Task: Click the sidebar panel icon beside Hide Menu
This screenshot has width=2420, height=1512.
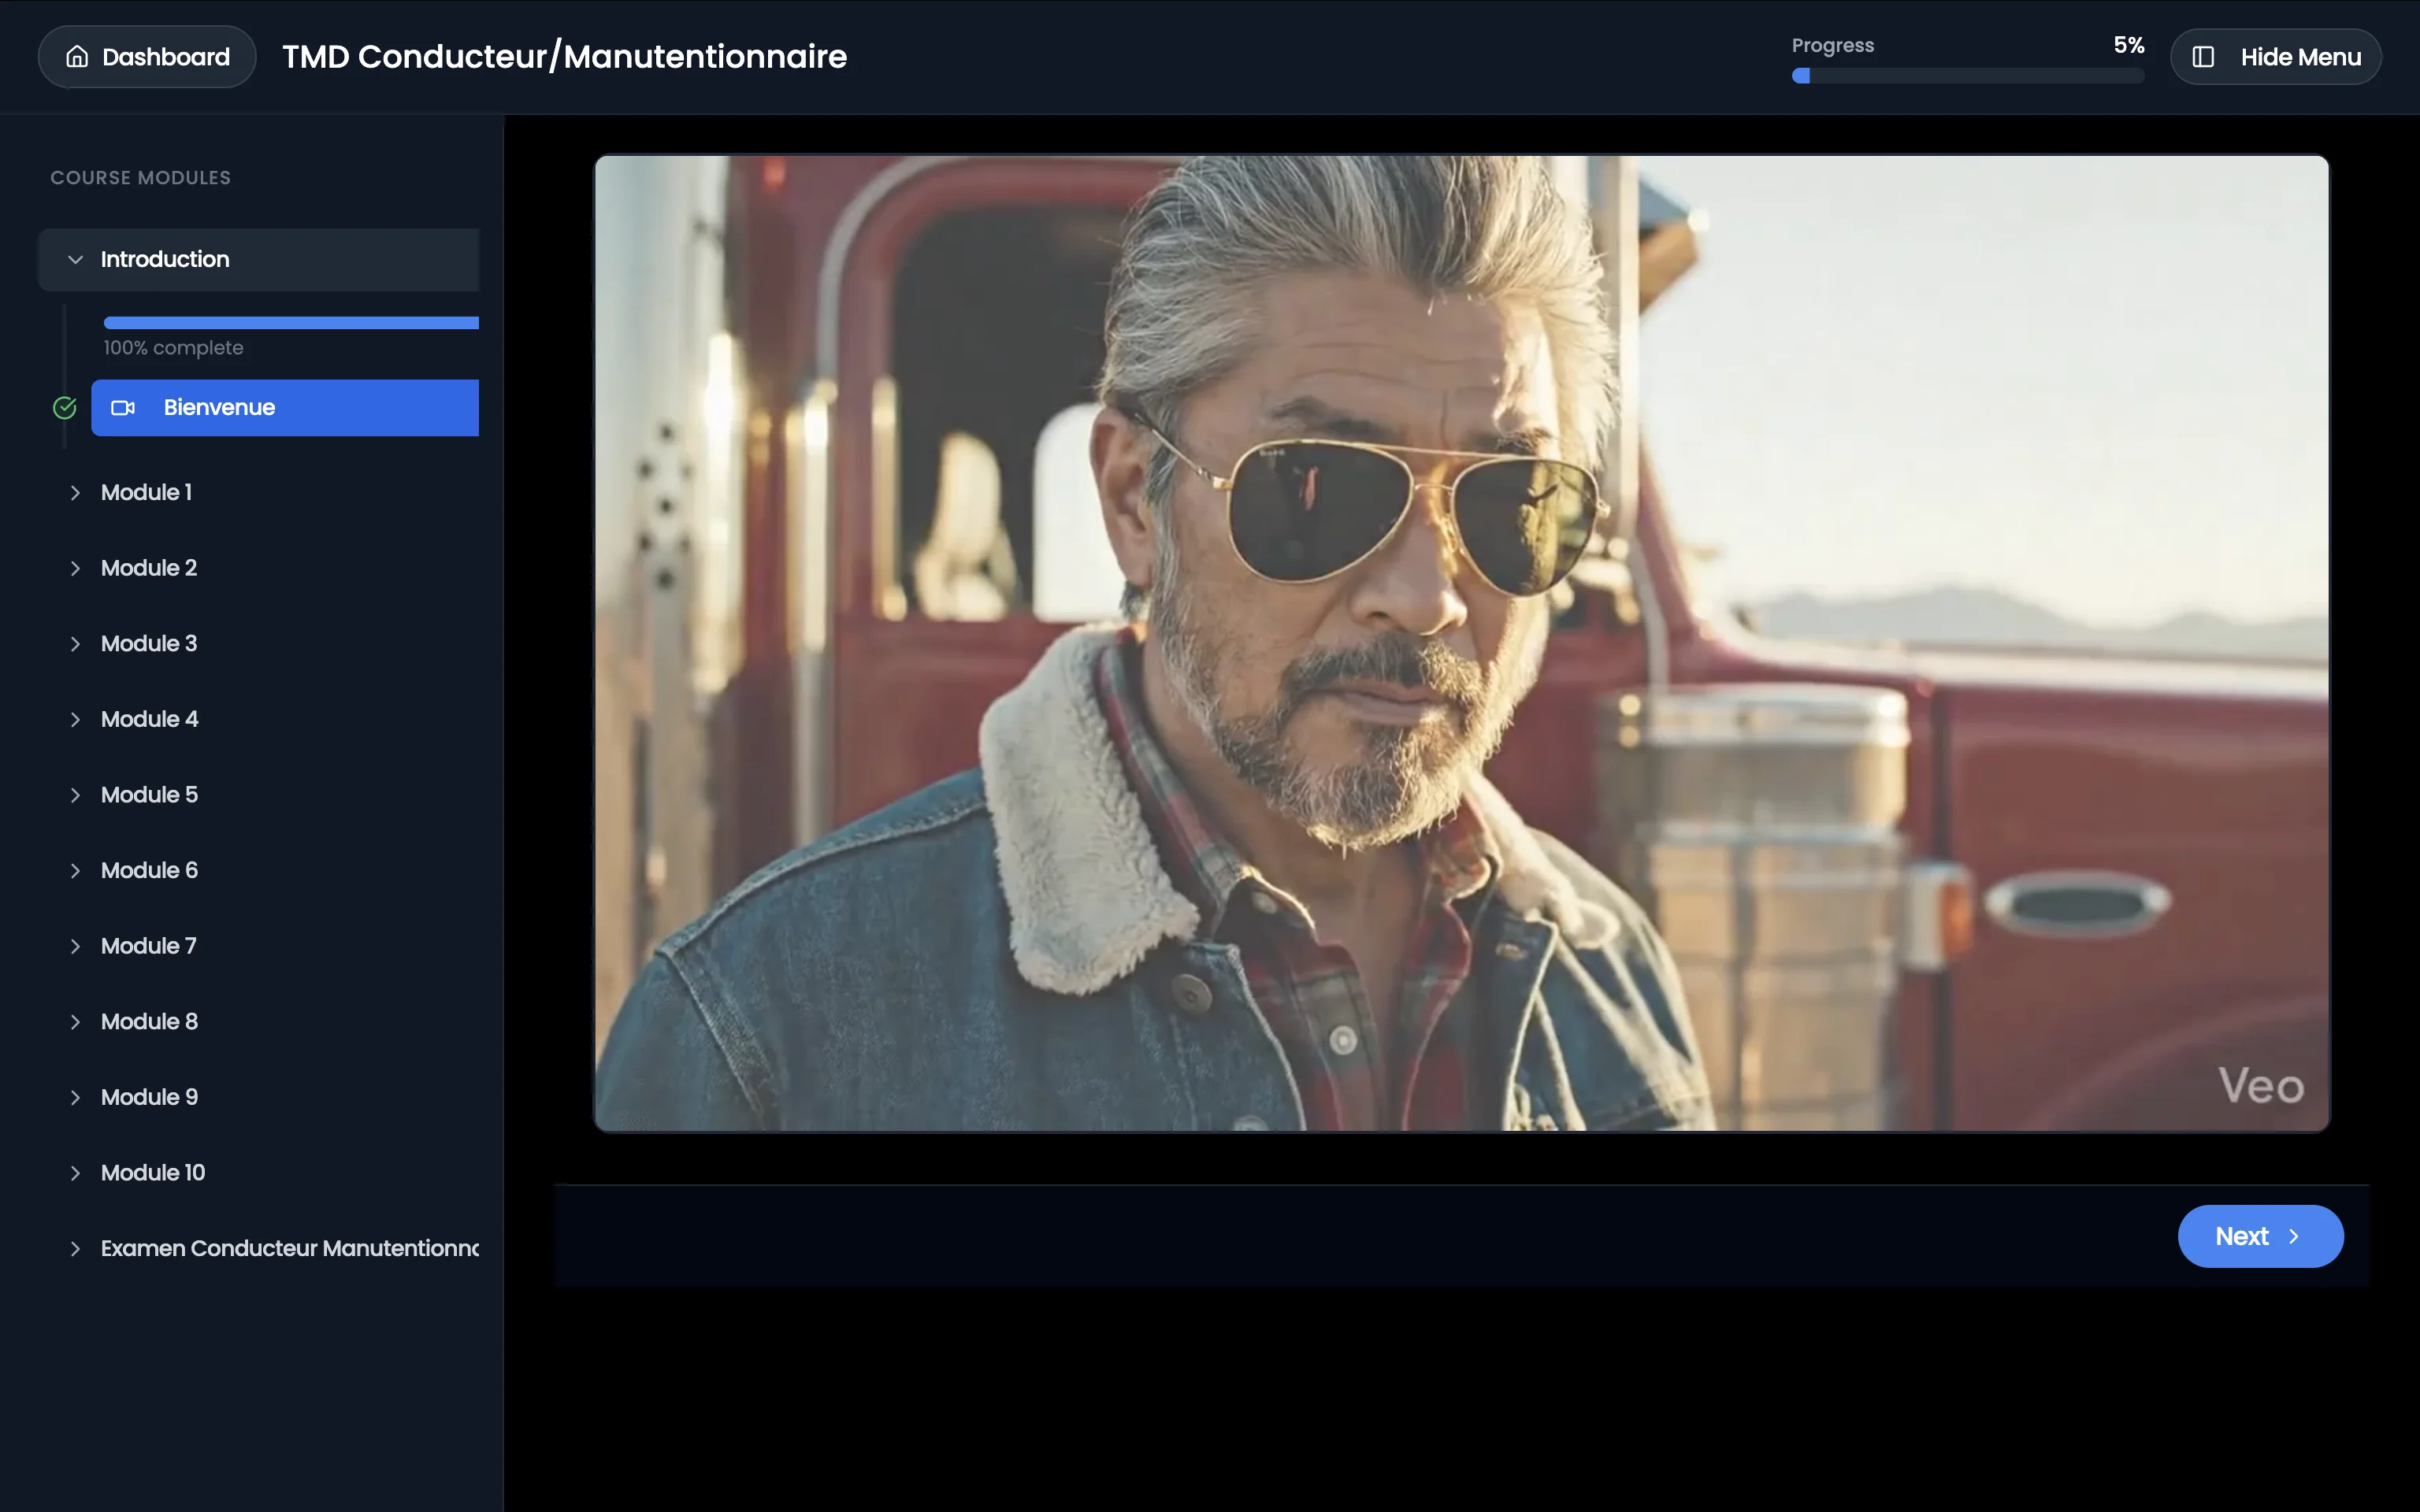Action: tap(2203, 57)
